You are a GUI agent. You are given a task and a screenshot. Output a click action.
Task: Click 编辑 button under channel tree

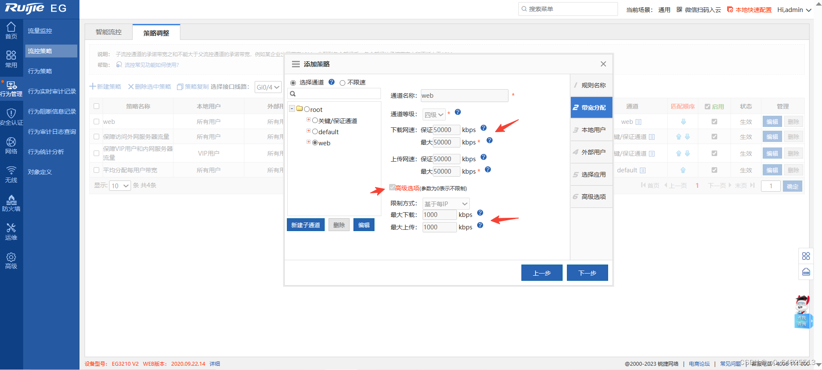364,225
